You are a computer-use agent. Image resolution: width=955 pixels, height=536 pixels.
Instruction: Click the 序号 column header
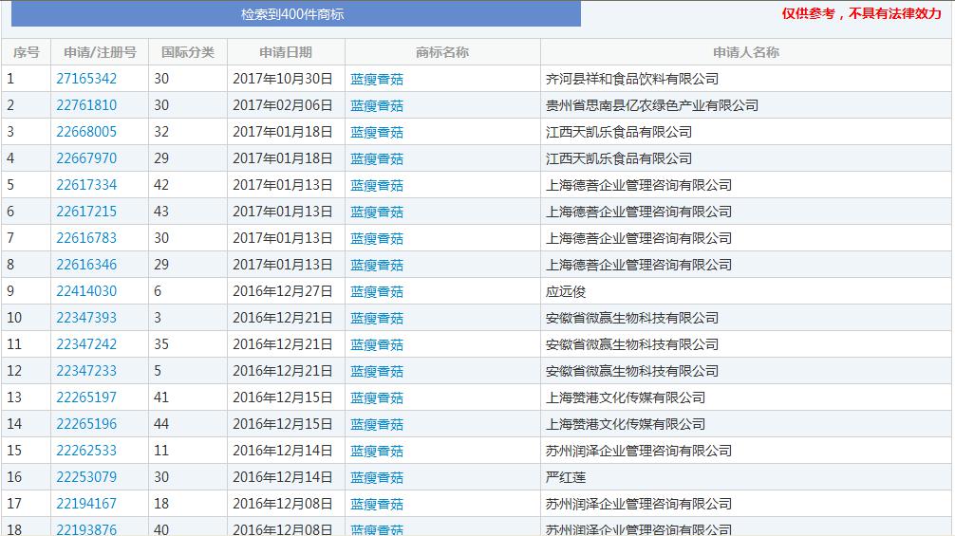coord(27,52)
